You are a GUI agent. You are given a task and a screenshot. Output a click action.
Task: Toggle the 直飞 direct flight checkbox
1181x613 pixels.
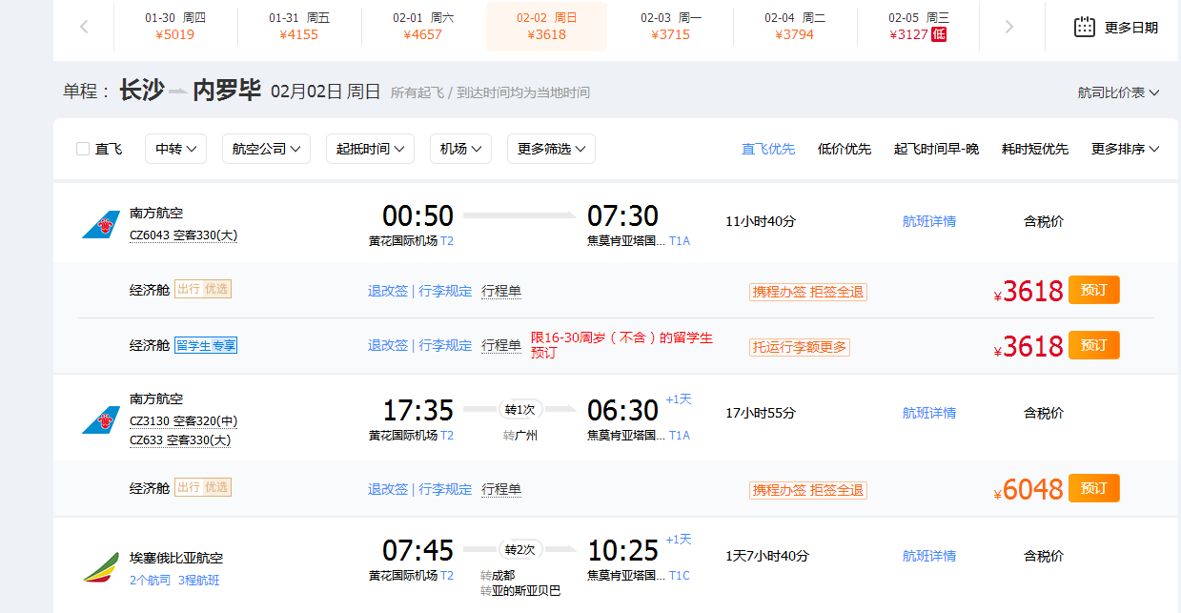coord(83,149)
